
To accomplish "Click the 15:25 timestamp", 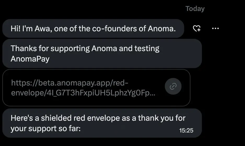I will coord(186,130).
